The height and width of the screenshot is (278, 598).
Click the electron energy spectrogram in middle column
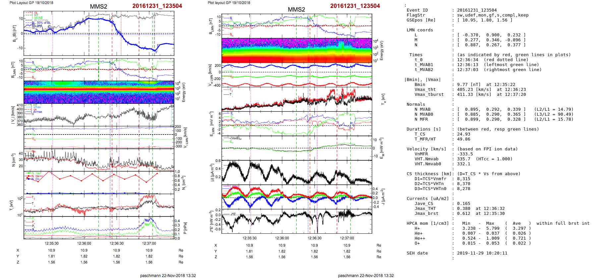pyautogui.click(x=297, y=50)
